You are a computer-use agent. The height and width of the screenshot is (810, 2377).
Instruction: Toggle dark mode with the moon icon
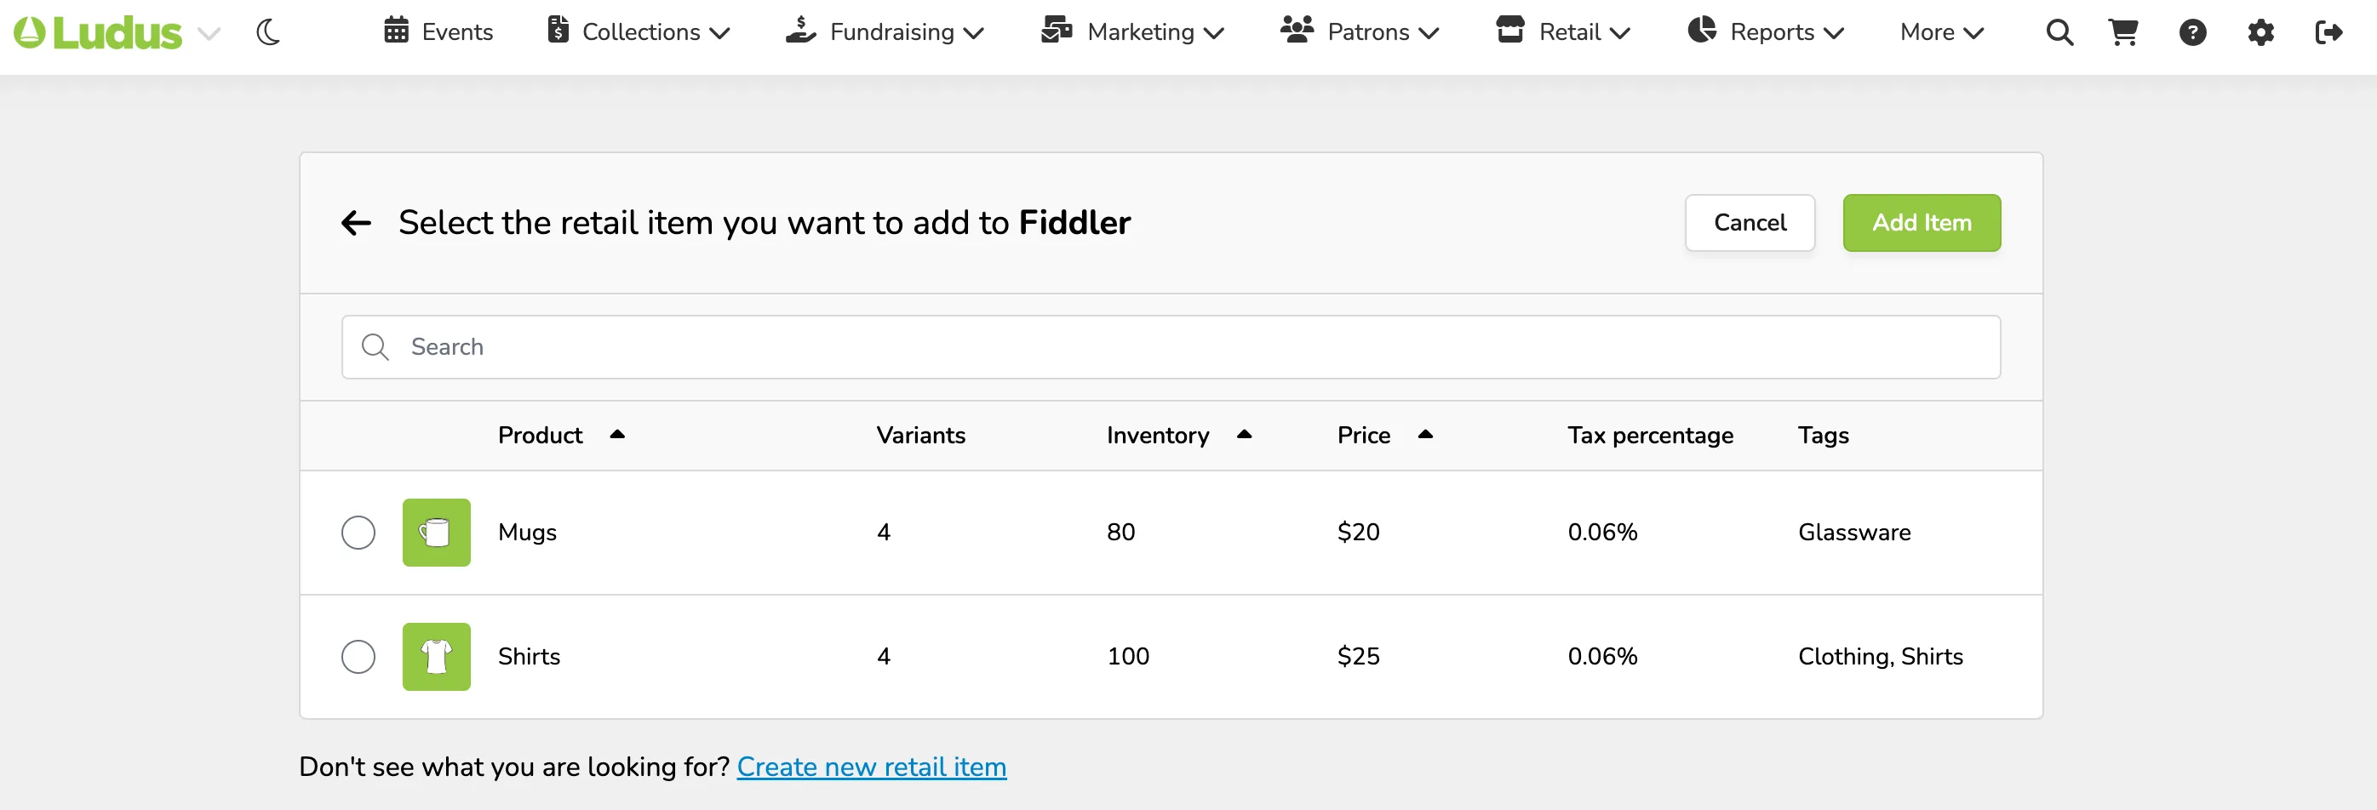(268, 33)
